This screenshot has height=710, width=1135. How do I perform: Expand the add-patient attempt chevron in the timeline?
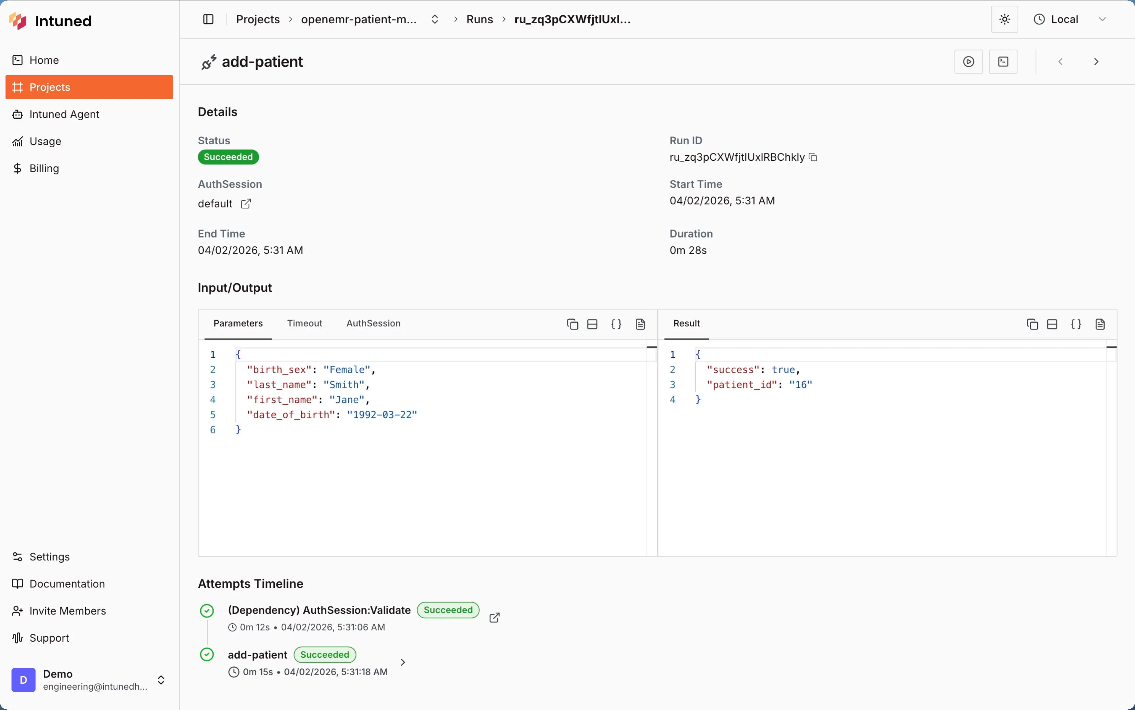(x=403, y=662)
